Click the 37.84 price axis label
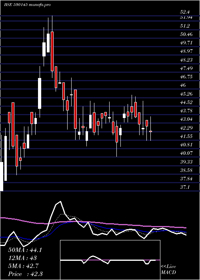 point(186,179)
